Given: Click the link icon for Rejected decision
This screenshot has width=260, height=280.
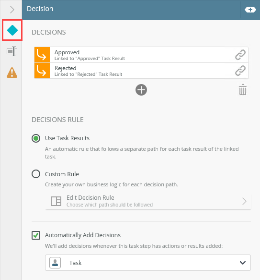Looking at the screenshot, I should point(240,71).
